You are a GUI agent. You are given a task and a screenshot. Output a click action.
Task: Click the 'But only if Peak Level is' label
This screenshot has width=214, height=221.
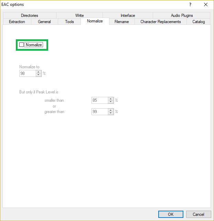point(39,92)
